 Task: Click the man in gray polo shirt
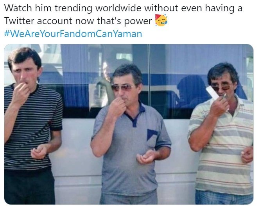pyautogui.click(x=130, y=134)
